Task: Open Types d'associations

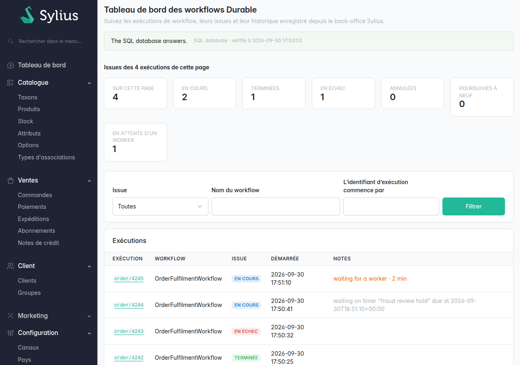Action: pos(46,157)
